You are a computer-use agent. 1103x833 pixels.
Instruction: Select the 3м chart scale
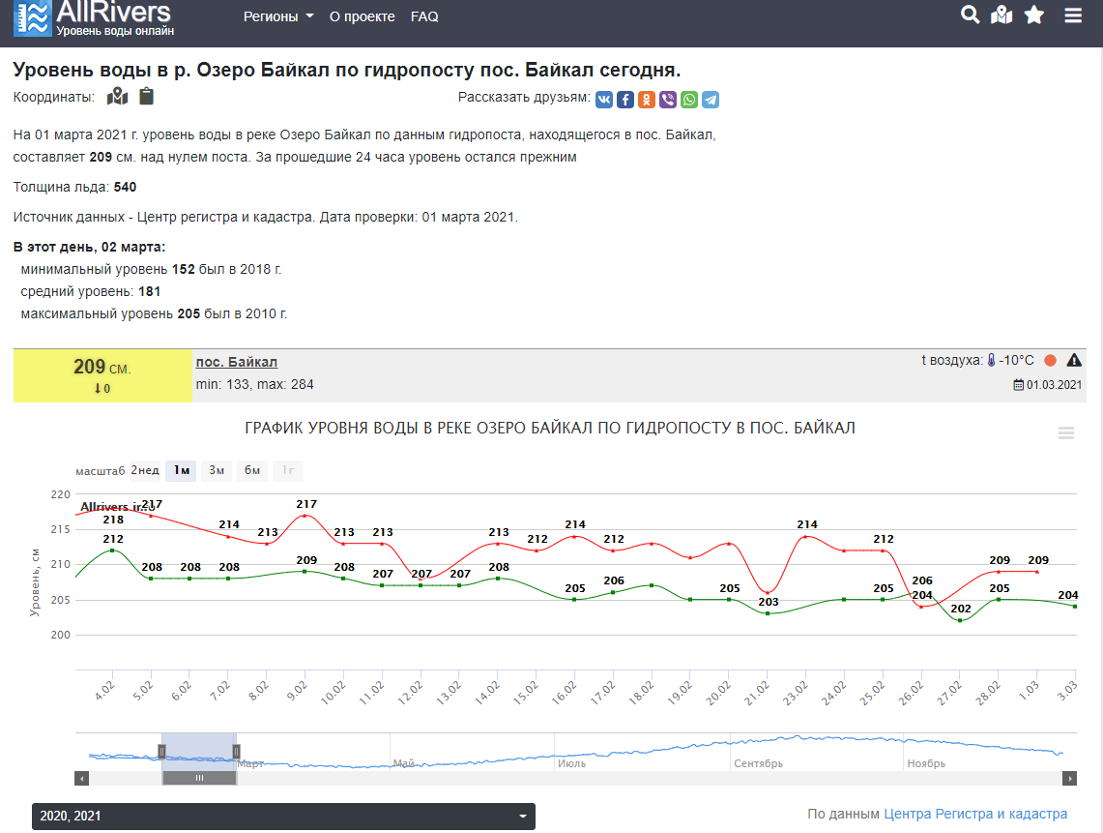[217, 471]
